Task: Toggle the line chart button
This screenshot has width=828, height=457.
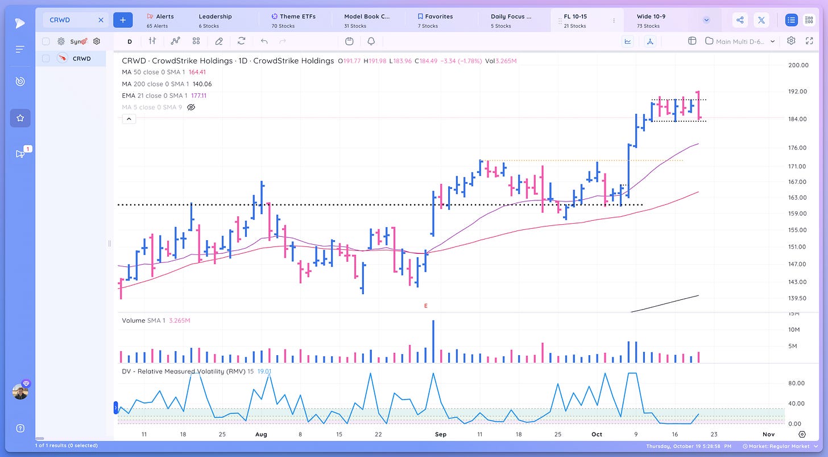Action: pyautogui.click(x=628, y=41)
